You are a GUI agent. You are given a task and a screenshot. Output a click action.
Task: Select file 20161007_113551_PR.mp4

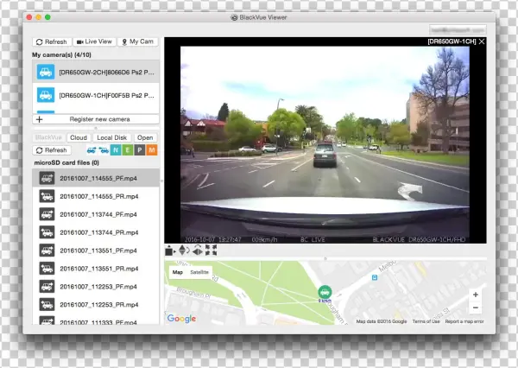point(96,269)
